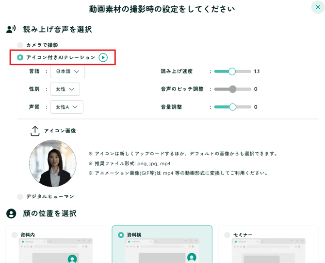Choose 資料横 face position radio
The width and height of the screenshot is (325, 263).
coord(121,235)
